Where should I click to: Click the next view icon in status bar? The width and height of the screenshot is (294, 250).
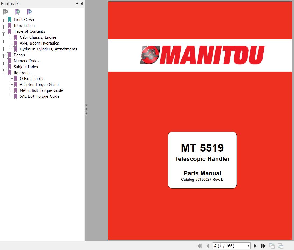coord(281,246)
